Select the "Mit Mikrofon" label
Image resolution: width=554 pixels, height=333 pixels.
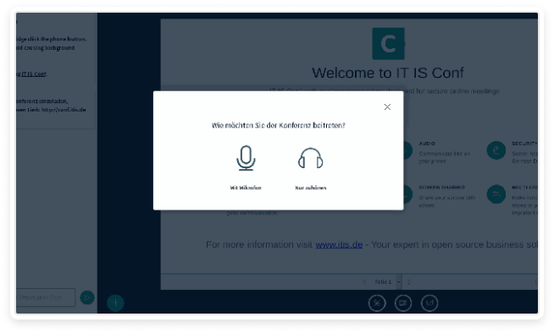pos(246,188)
